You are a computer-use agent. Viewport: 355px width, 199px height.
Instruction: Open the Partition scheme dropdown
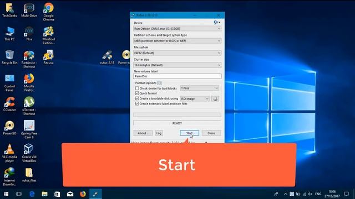click(177, 41)
